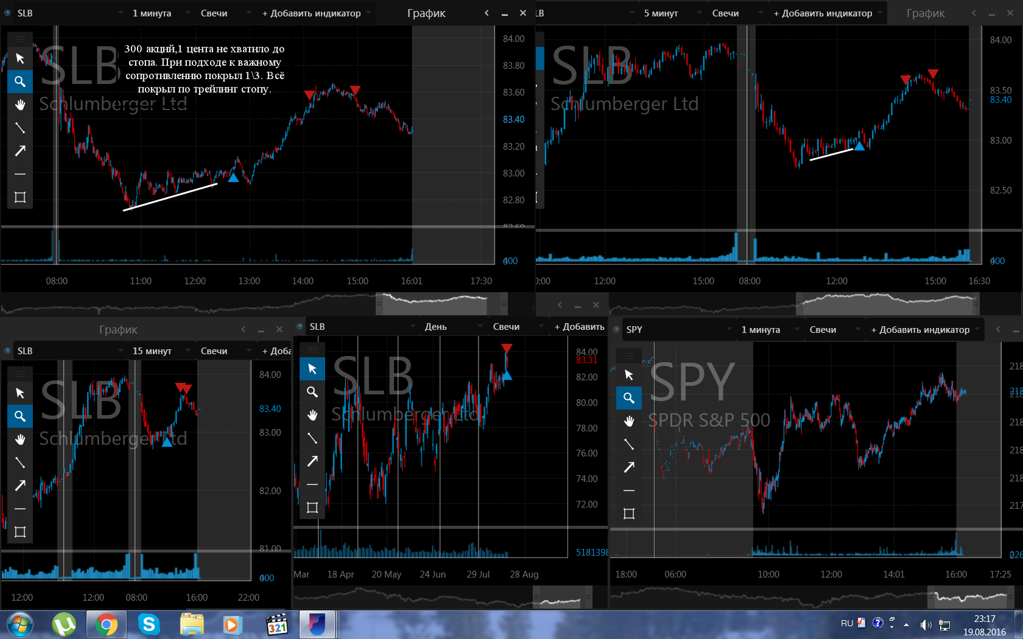Switch to the График tab in top-left panel
The image size is (1023, 639).
(x=426, y=13)
